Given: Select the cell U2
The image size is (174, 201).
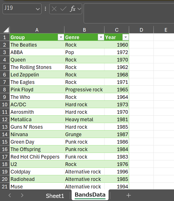Looking at the screenshot, I should point(37,164).
